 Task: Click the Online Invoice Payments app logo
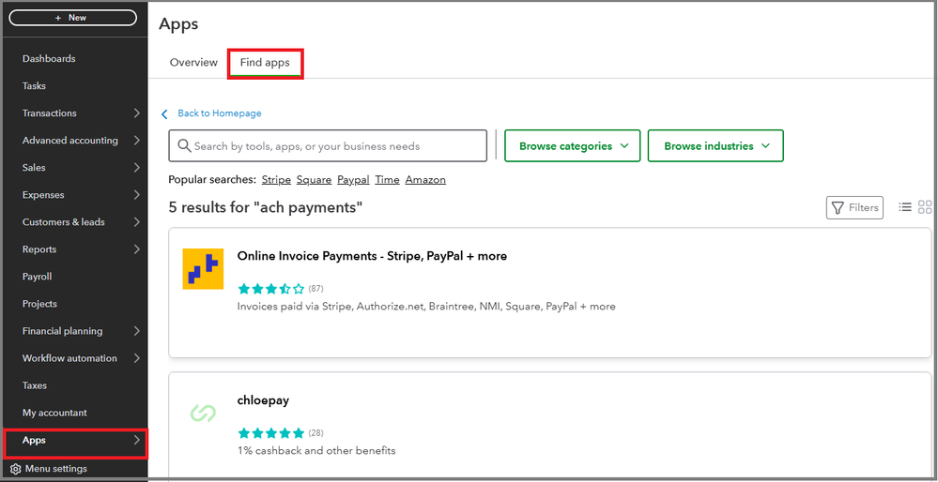click(203, 269)
